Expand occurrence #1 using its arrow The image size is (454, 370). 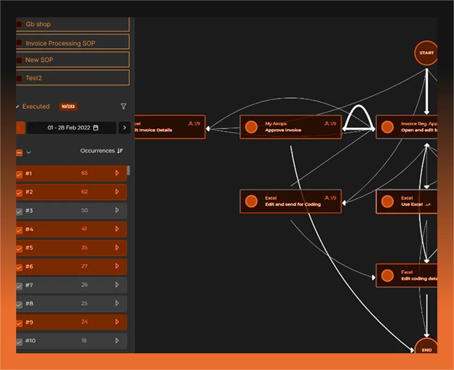pyautogui.click(x=117, y=173)
